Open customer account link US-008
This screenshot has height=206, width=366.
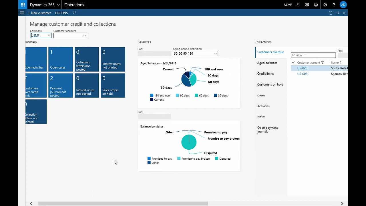302,74
